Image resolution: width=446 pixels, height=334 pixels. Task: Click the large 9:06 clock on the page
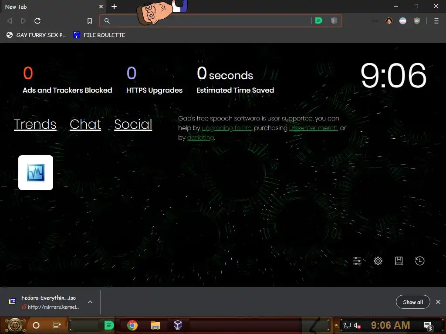pos(394,76)
